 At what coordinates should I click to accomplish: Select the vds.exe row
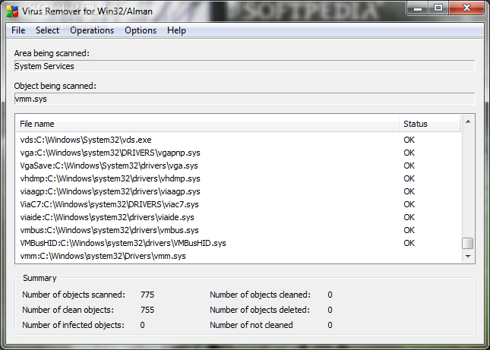click(238, 140)
